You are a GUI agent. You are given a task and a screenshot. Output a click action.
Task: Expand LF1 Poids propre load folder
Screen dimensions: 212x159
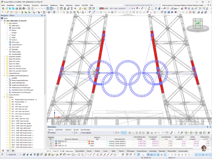tap(7, 100)
